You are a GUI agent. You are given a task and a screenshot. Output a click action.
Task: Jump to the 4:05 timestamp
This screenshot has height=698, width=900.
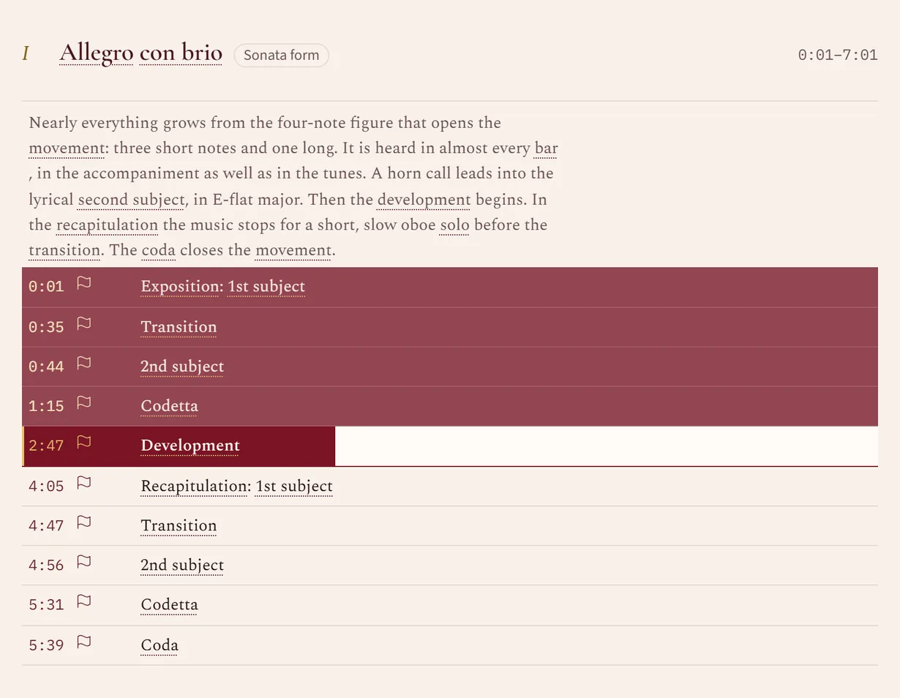point(46,486)
